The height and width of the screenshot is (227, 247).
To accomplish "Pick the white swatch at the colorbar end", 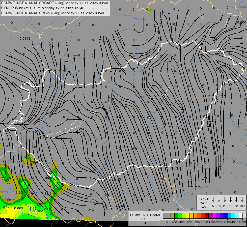I will (x=241, y=216).
